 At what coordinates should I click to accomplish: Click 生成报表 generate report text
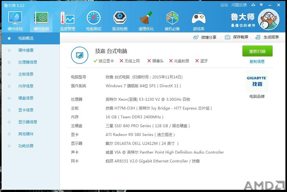(x=271, y=37)
